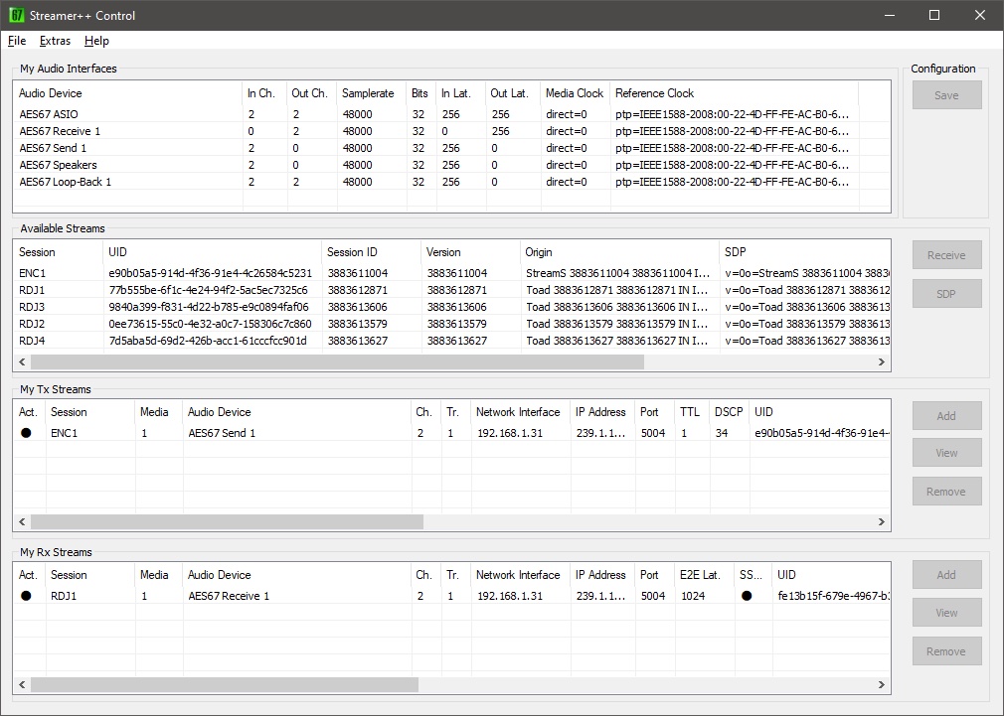Viewport: 1004px width, 716px height.
Task: Click left arrow of My Tx Streams scrollbar
Action: 23,522
